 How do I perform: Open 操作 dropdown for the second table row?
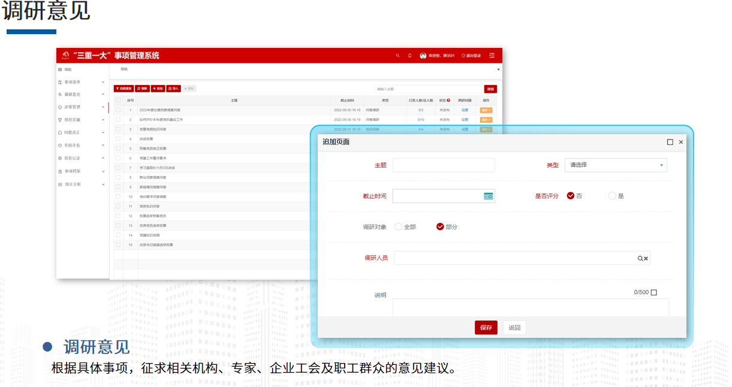(x=486, y=120)
